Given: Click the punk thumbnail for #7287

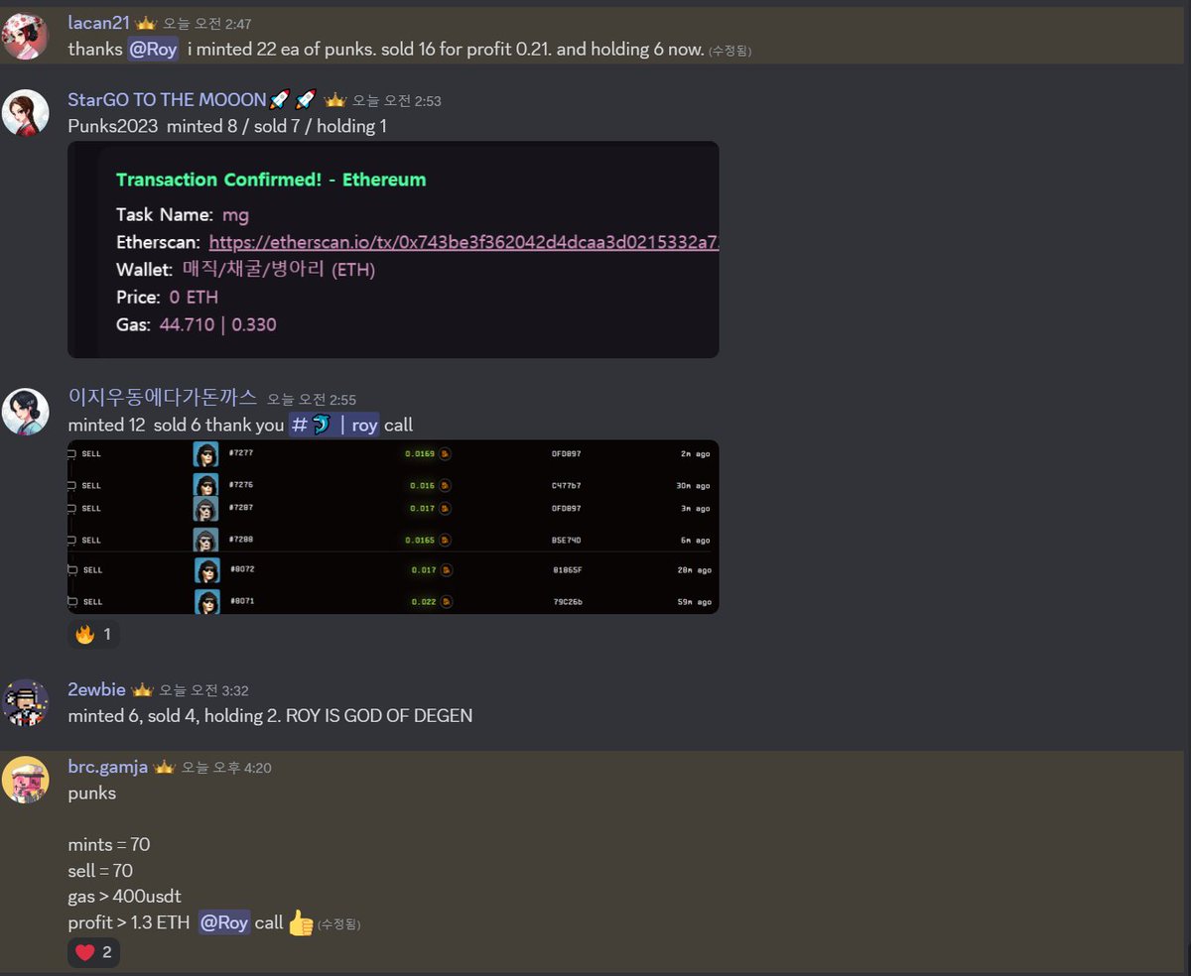Looking at the screenshot, I should tap(205, 508).
